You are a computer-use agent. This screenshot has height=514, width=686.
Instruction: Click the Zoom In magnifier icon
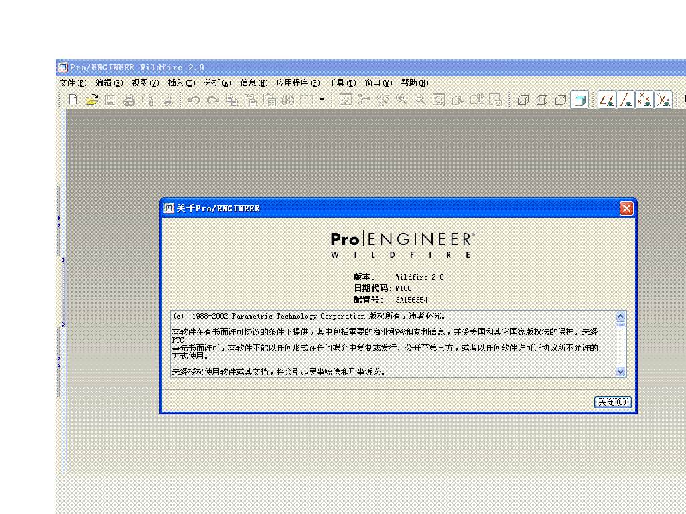click(401, 100)
